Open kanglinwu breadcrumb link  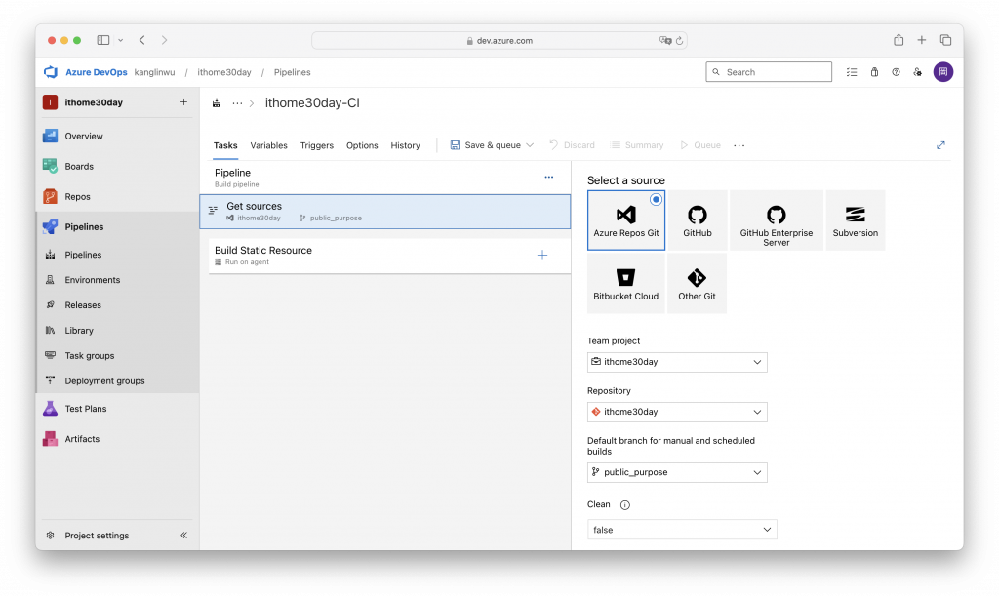(154, 72)
